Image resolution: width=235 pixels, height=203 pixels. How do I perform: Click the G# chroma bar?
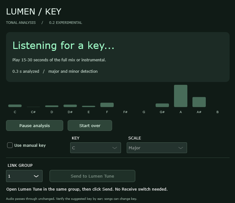[162, 105]
